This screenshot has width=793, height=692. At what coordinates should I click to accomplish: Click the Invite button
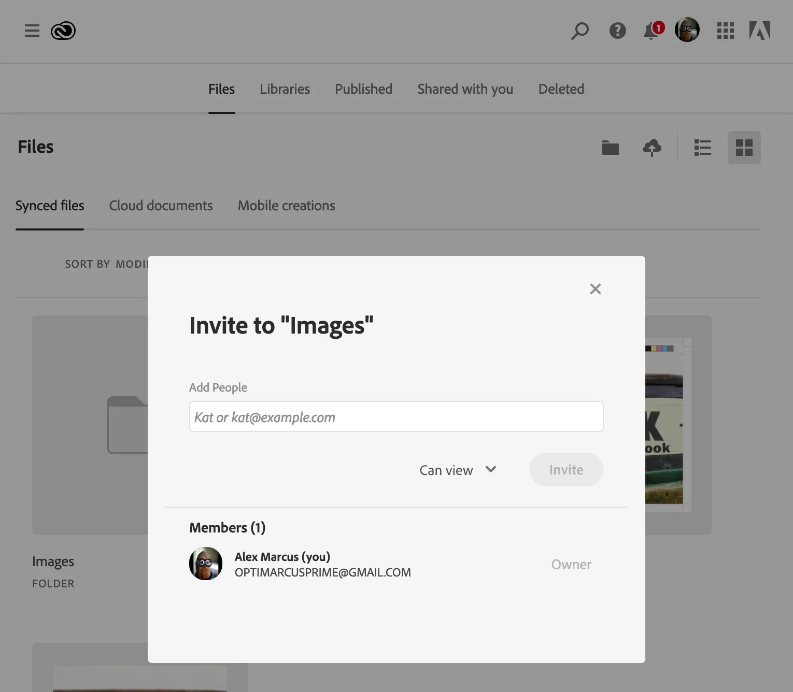pyautogui.click(x=565, y=469)
